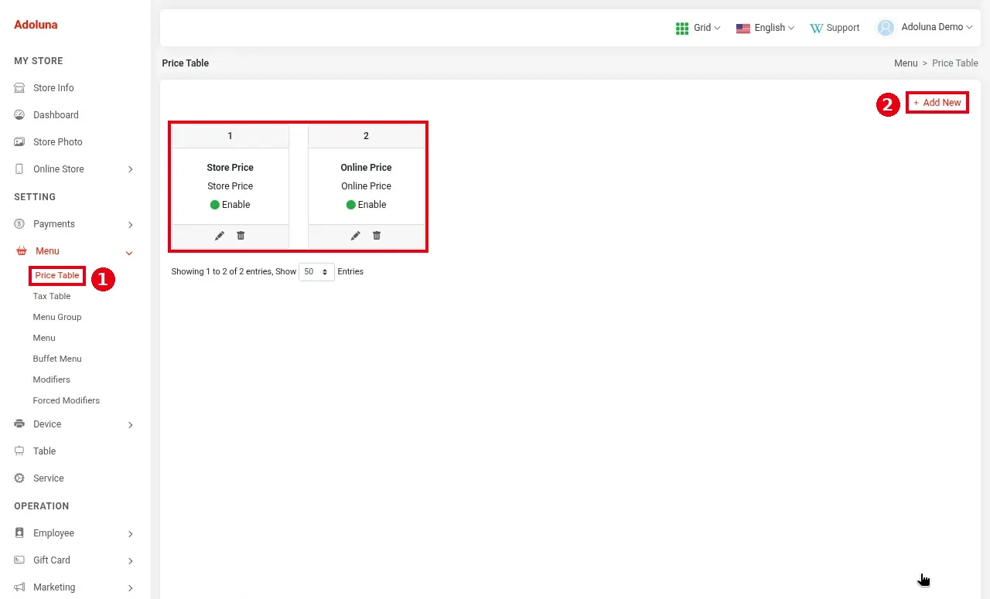Image resolution: width=990 pixels, height=599 pixels.
Task: Open Menu Group in the sidebar
Action: tap(57, 317)
